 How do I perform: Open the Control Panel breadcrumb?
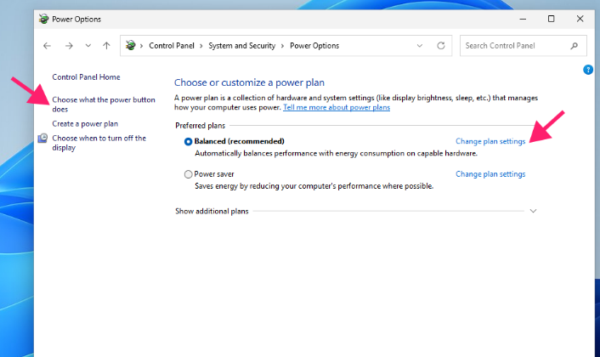coord(172,46)
